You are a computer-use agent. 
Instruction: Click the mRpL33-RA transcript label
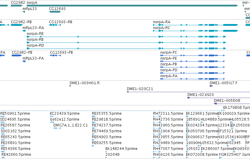tap(33, 28)
